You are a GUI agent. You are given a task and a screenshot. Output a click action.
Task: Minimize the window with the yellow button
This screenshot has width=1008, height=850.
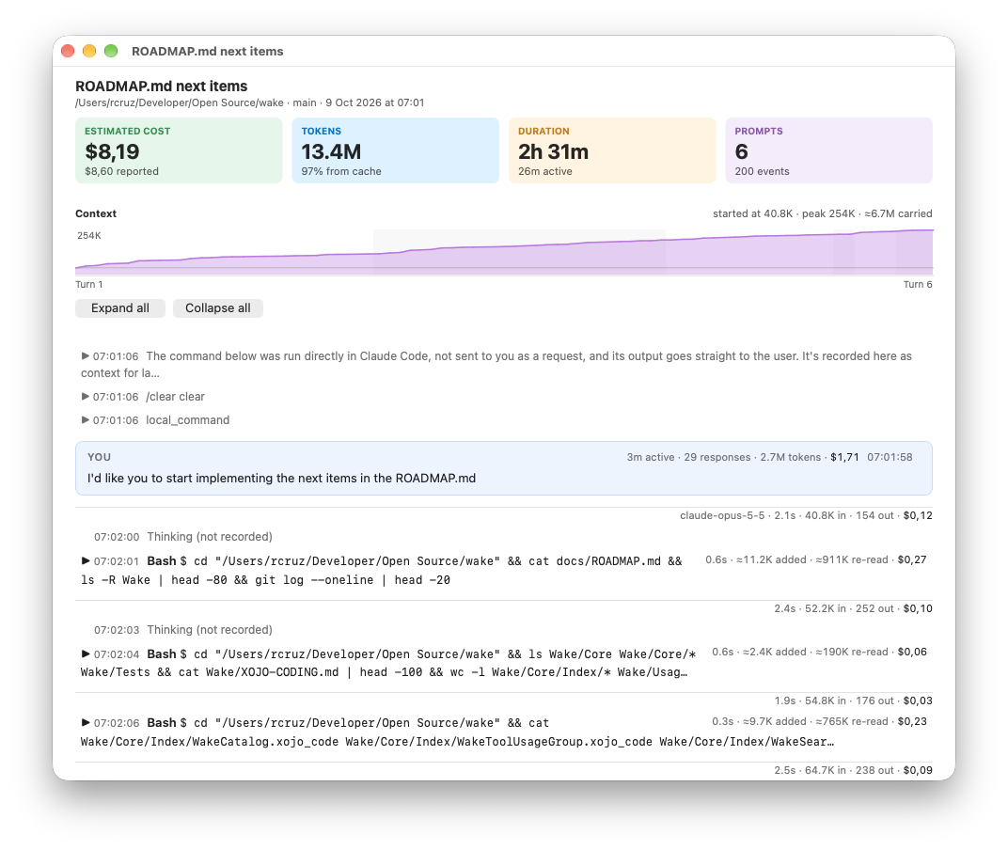89,51
